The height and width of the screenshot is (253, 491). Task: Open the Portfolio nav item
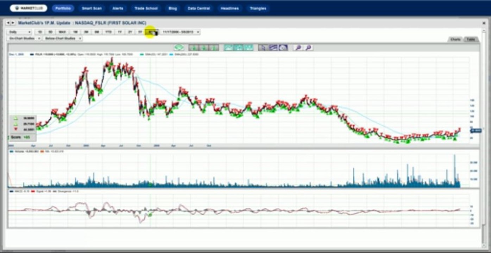pos(63,8)
